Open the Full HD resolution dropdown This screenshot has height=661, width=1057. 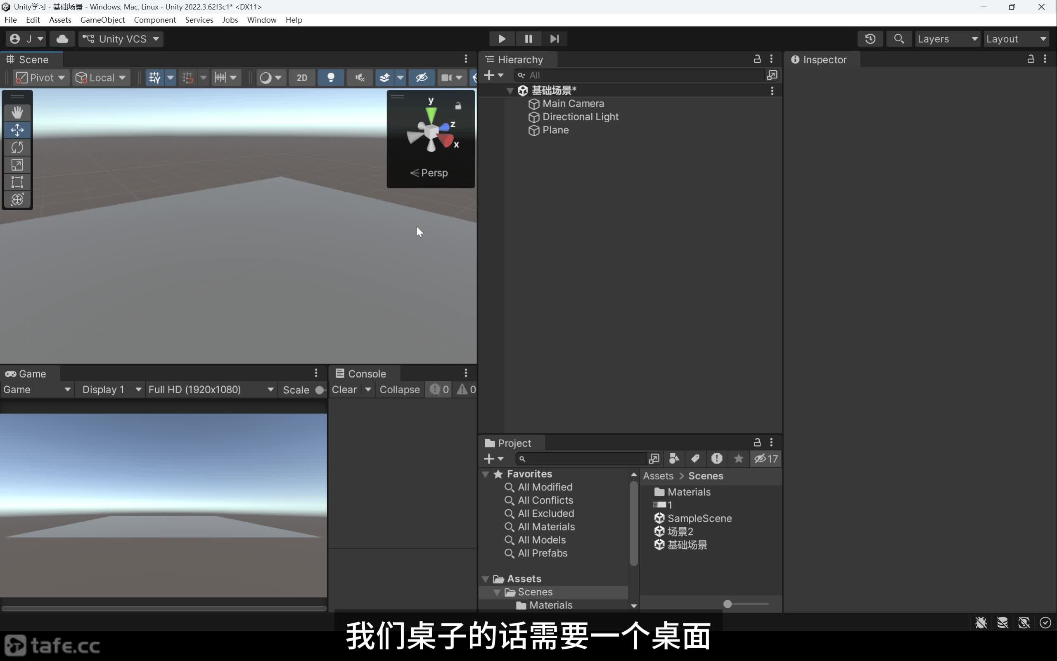click(x=211, y=390)
